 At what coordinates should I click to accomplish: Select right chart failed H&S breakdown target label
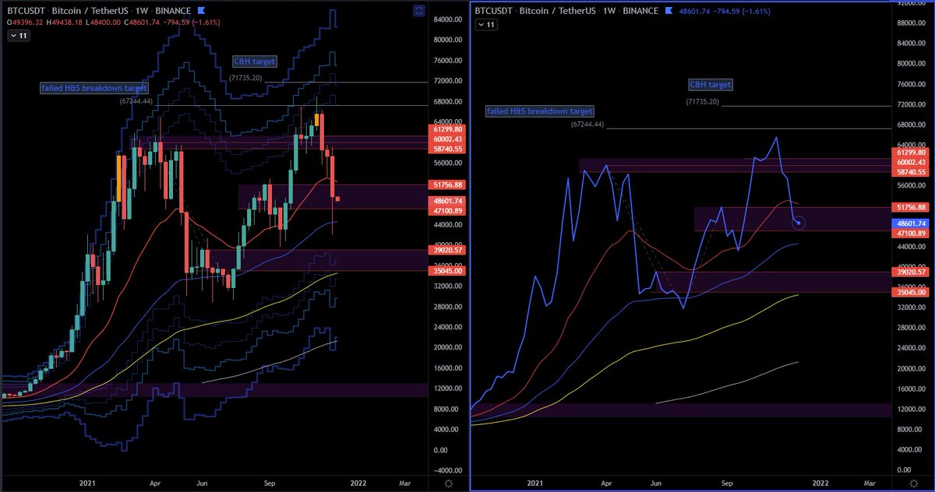(x=539, y=111)
